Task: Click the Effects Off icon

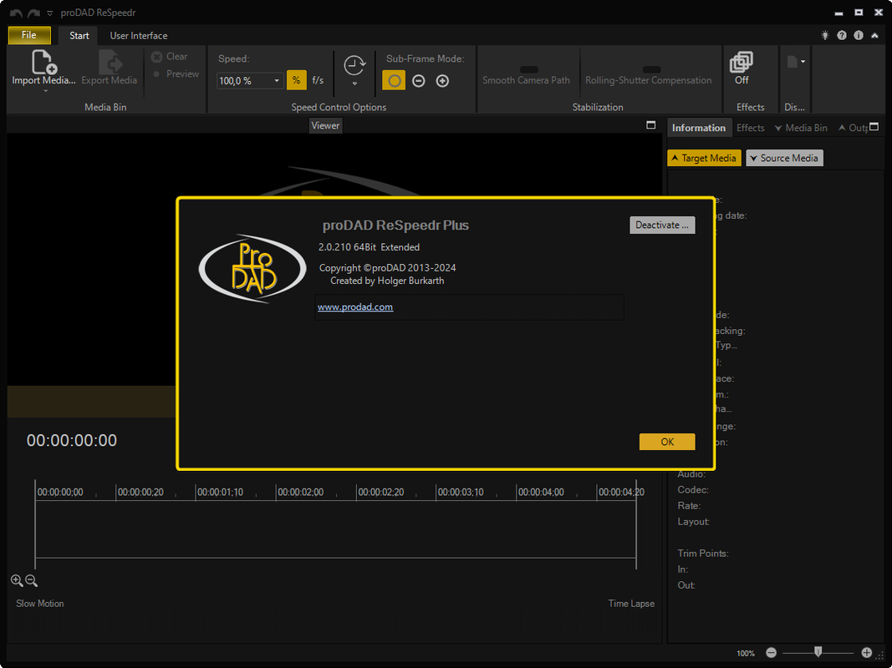Action: pos(742,62)
